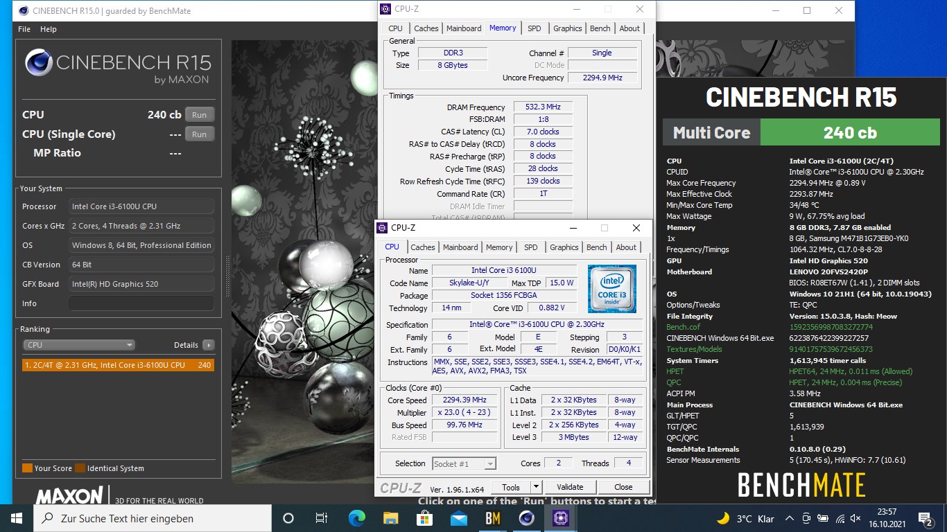The height and width of the screenshot is (532, 947).
Task: Open the Windows Start menu
Action: click(17, 518)
